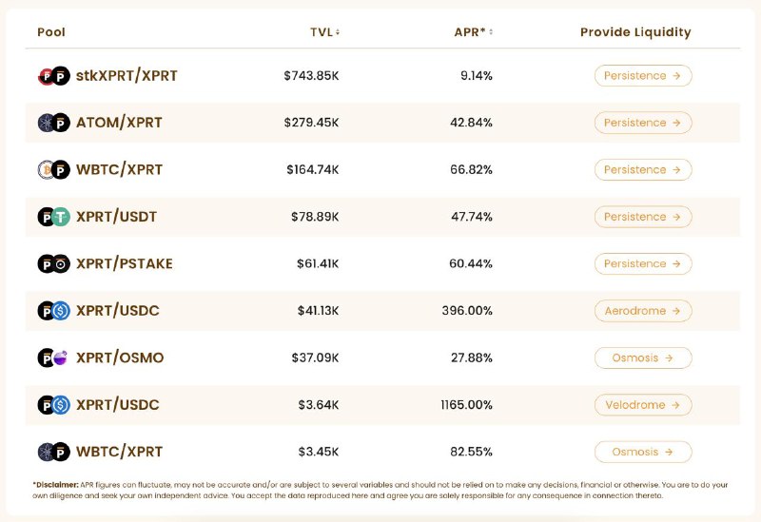Click the XPRT/OSMO pool token icons
Image resolution: width=761 pixels, height=522 pixels.
[x=53, y=358]
